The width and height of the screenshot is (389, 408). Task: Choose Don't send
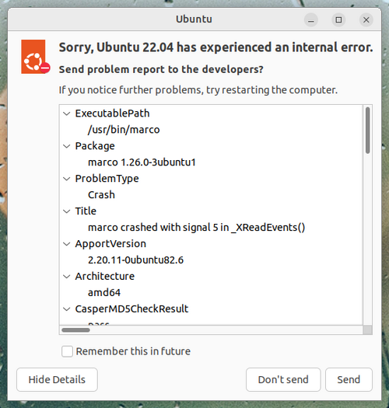pos(283,380)
